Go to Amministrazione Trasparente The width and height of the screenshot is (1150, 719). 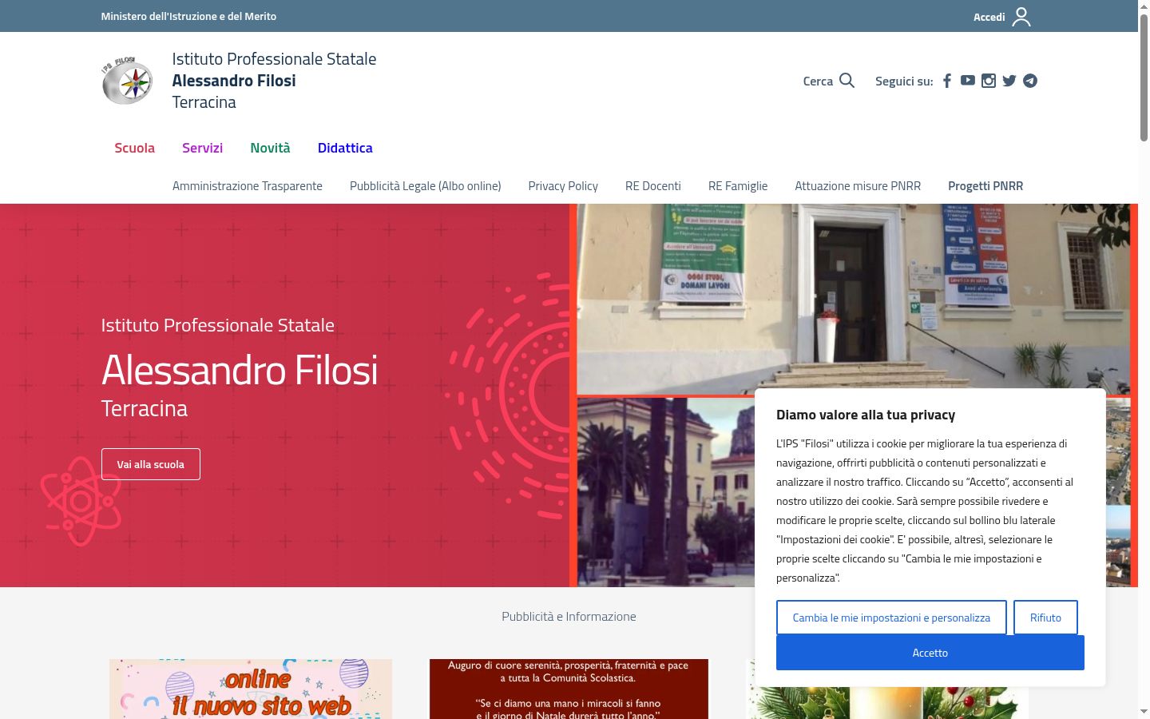point(248,186)
